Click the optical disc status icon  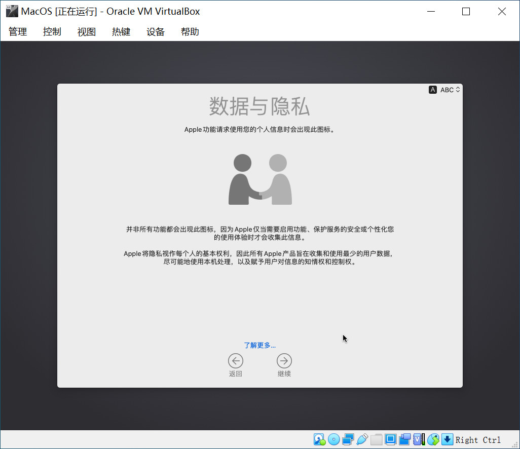pos(333,440)
